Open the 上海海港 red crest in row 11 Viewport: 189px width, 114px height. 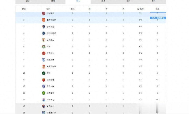[x=44, y=80]
